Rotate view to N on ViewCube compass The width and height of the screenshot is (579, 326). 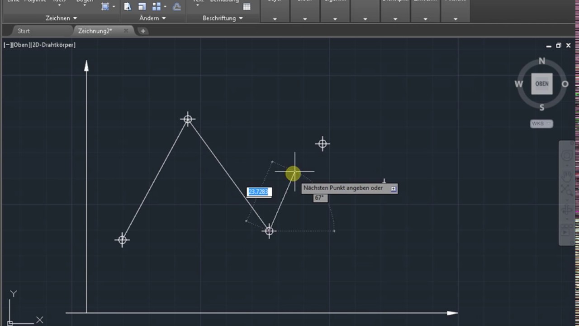(541, 61)
